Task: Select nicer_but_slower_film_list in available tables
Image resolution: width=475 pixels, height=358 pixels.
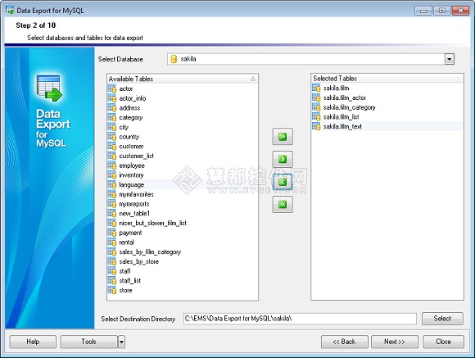Action: click(x=152, y=223)
